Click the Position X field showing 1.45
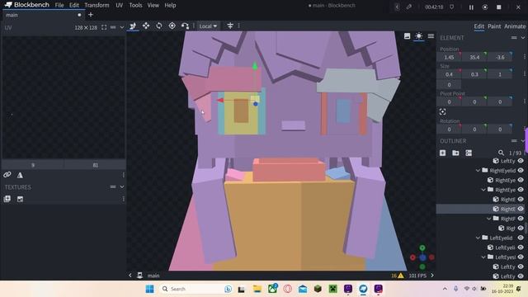Image resolution: width=528 pixels, height=297 pixels. click(449, 57)
